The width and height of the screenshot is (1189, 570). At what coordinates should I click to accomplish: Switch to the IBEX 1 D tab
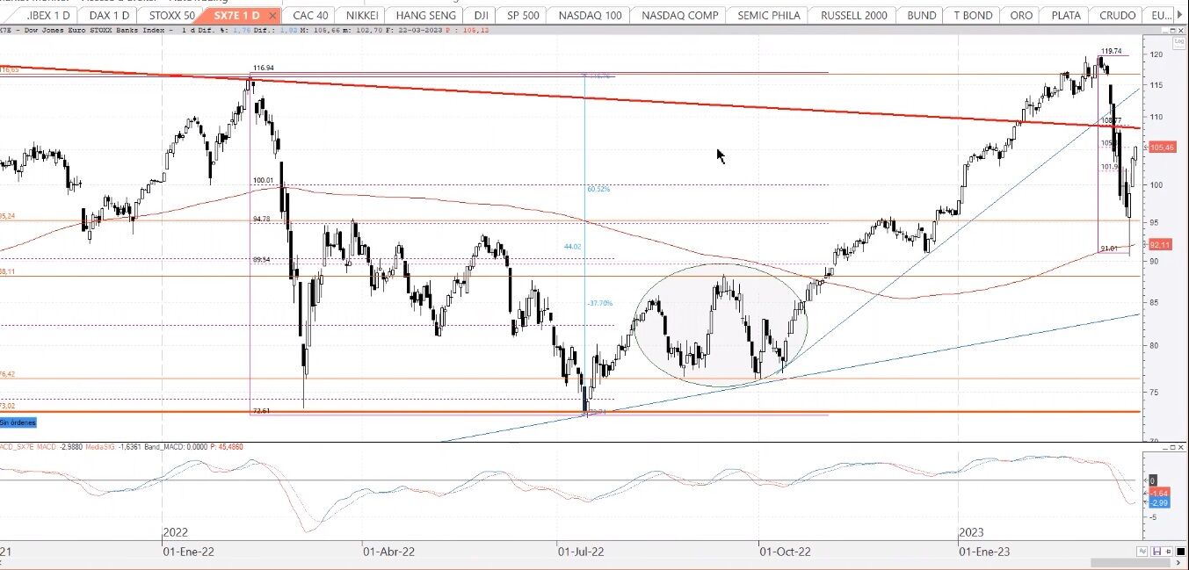coord(50,16)
